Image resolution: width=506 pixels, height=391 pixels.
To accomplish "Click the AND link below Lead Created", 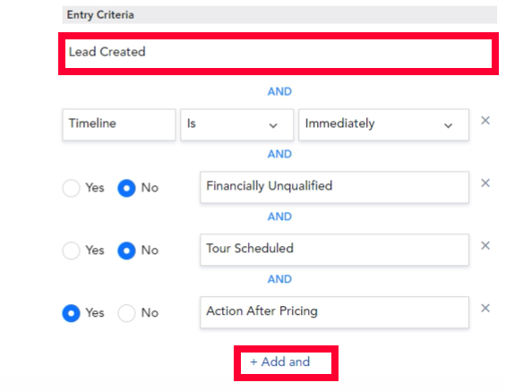I will click(279, 91).
